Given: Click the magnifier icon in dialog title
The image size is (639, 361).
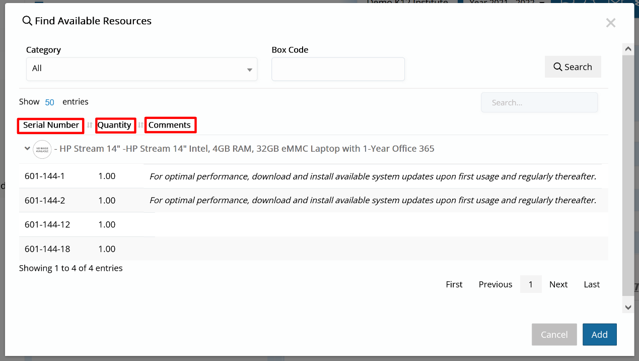Looking at the screenshot, I should pyautogui.click(x=27, y=21).
